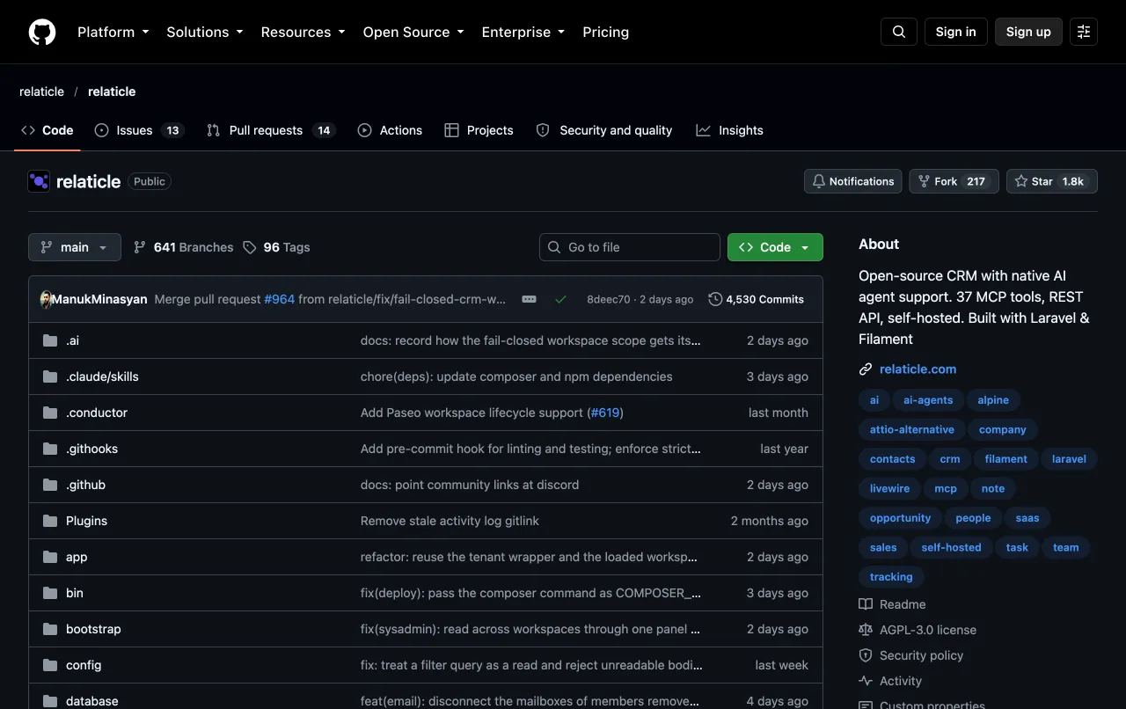Expand the Resources dropdown menu
This screenshot has height=709, width=1126.
point(303,32)
